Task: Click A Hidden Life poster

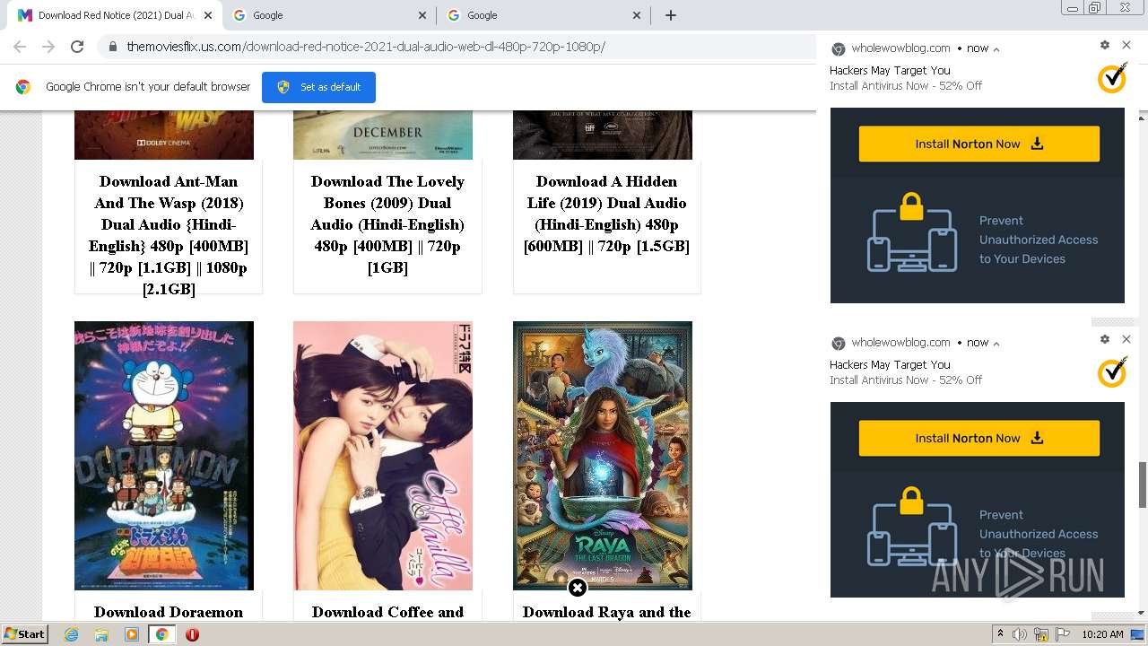Action: click(603, 135)
